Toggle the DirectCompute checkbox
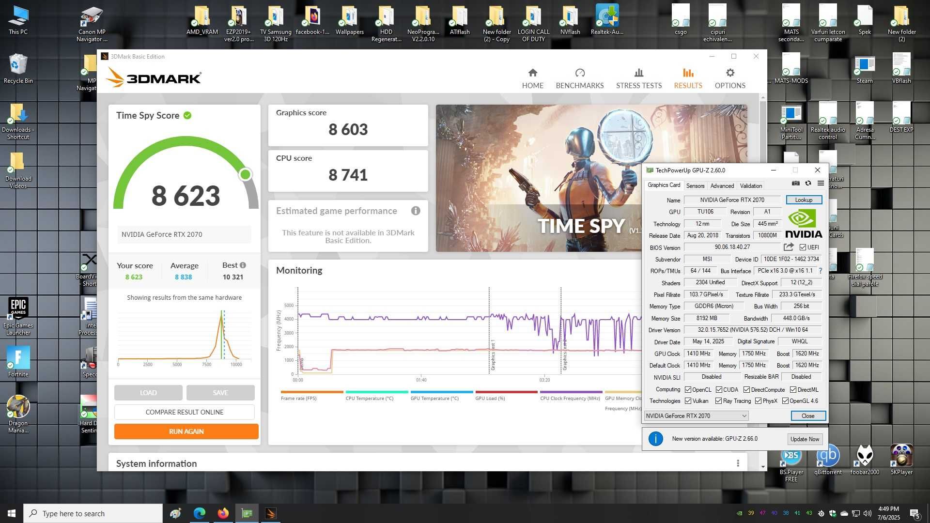 point(746,390)
